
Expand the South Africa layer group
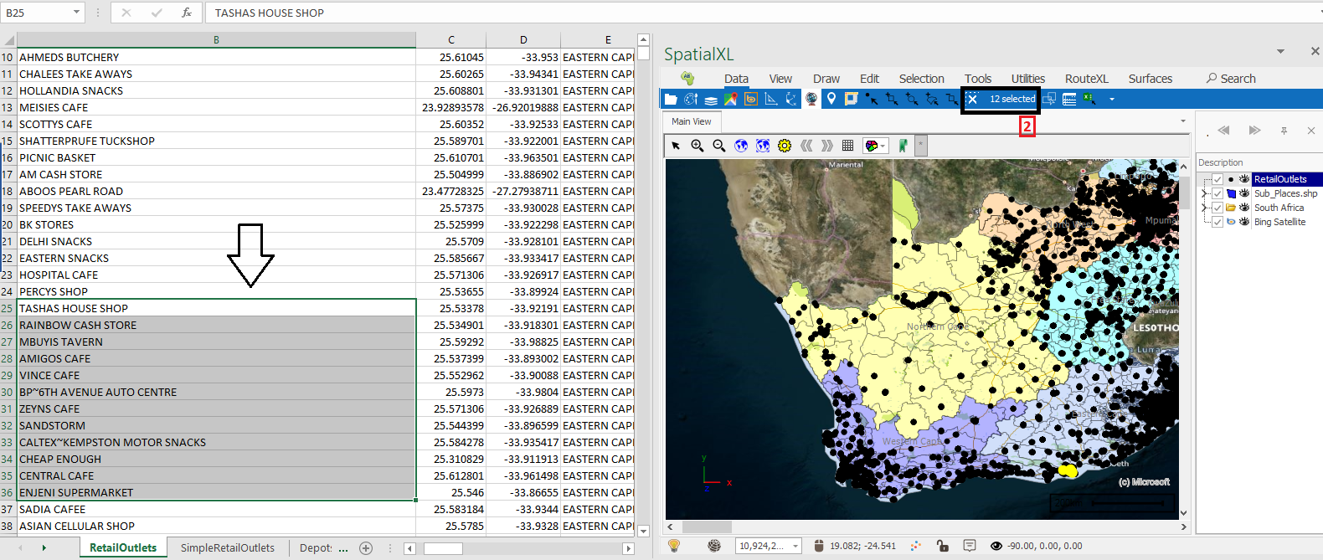1204,208
